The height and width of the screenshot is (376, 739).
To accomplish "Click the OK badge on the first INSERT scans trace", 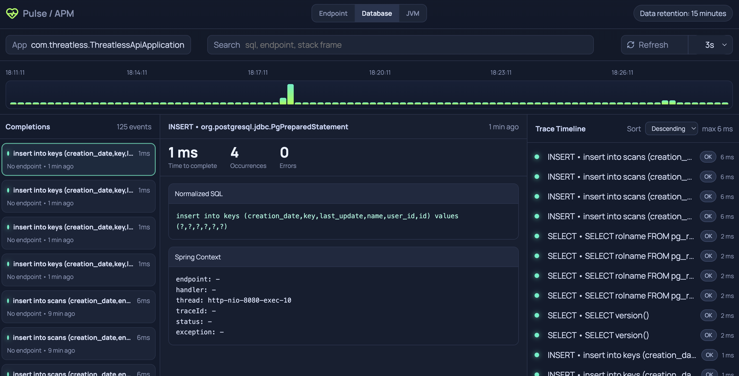I will coord(708,157).
